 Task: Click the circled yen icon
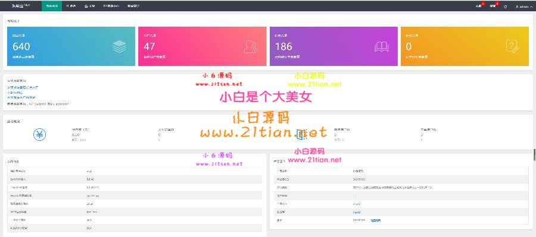(40, 135)
